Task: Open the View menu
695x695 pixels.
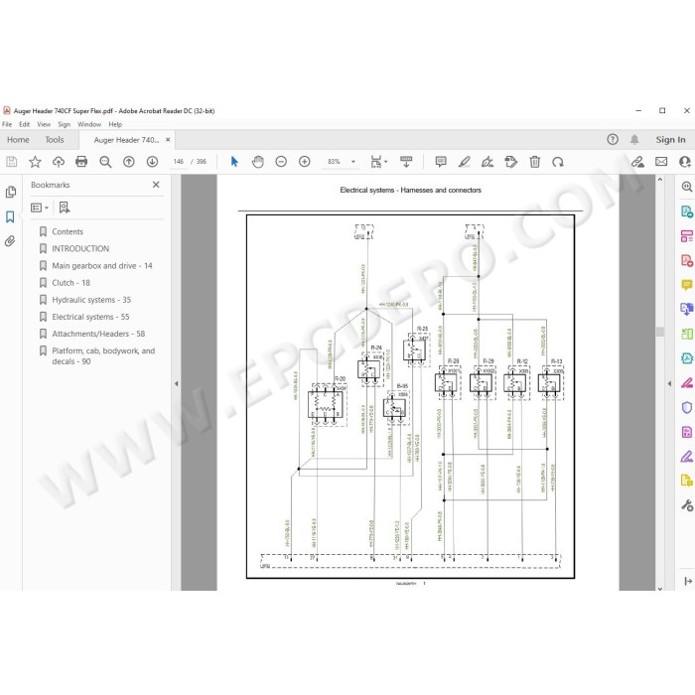Action: tap(44, 124)
